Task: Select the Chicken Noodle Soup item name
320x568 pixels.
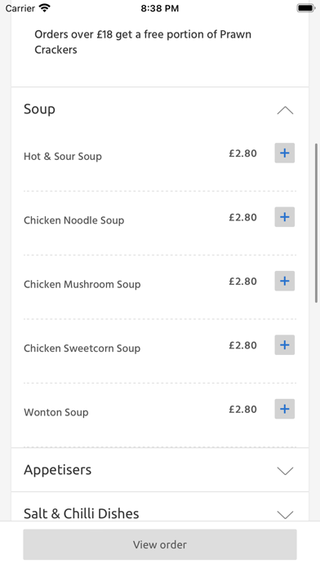Action: (x=74, y=220)
